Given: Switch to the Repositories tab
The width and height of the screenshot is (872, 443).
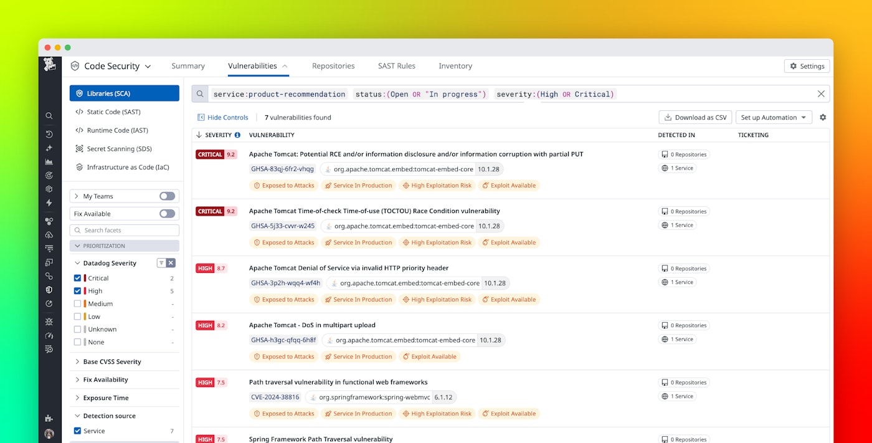Looking at the screenshot, I should coord(333,65).
